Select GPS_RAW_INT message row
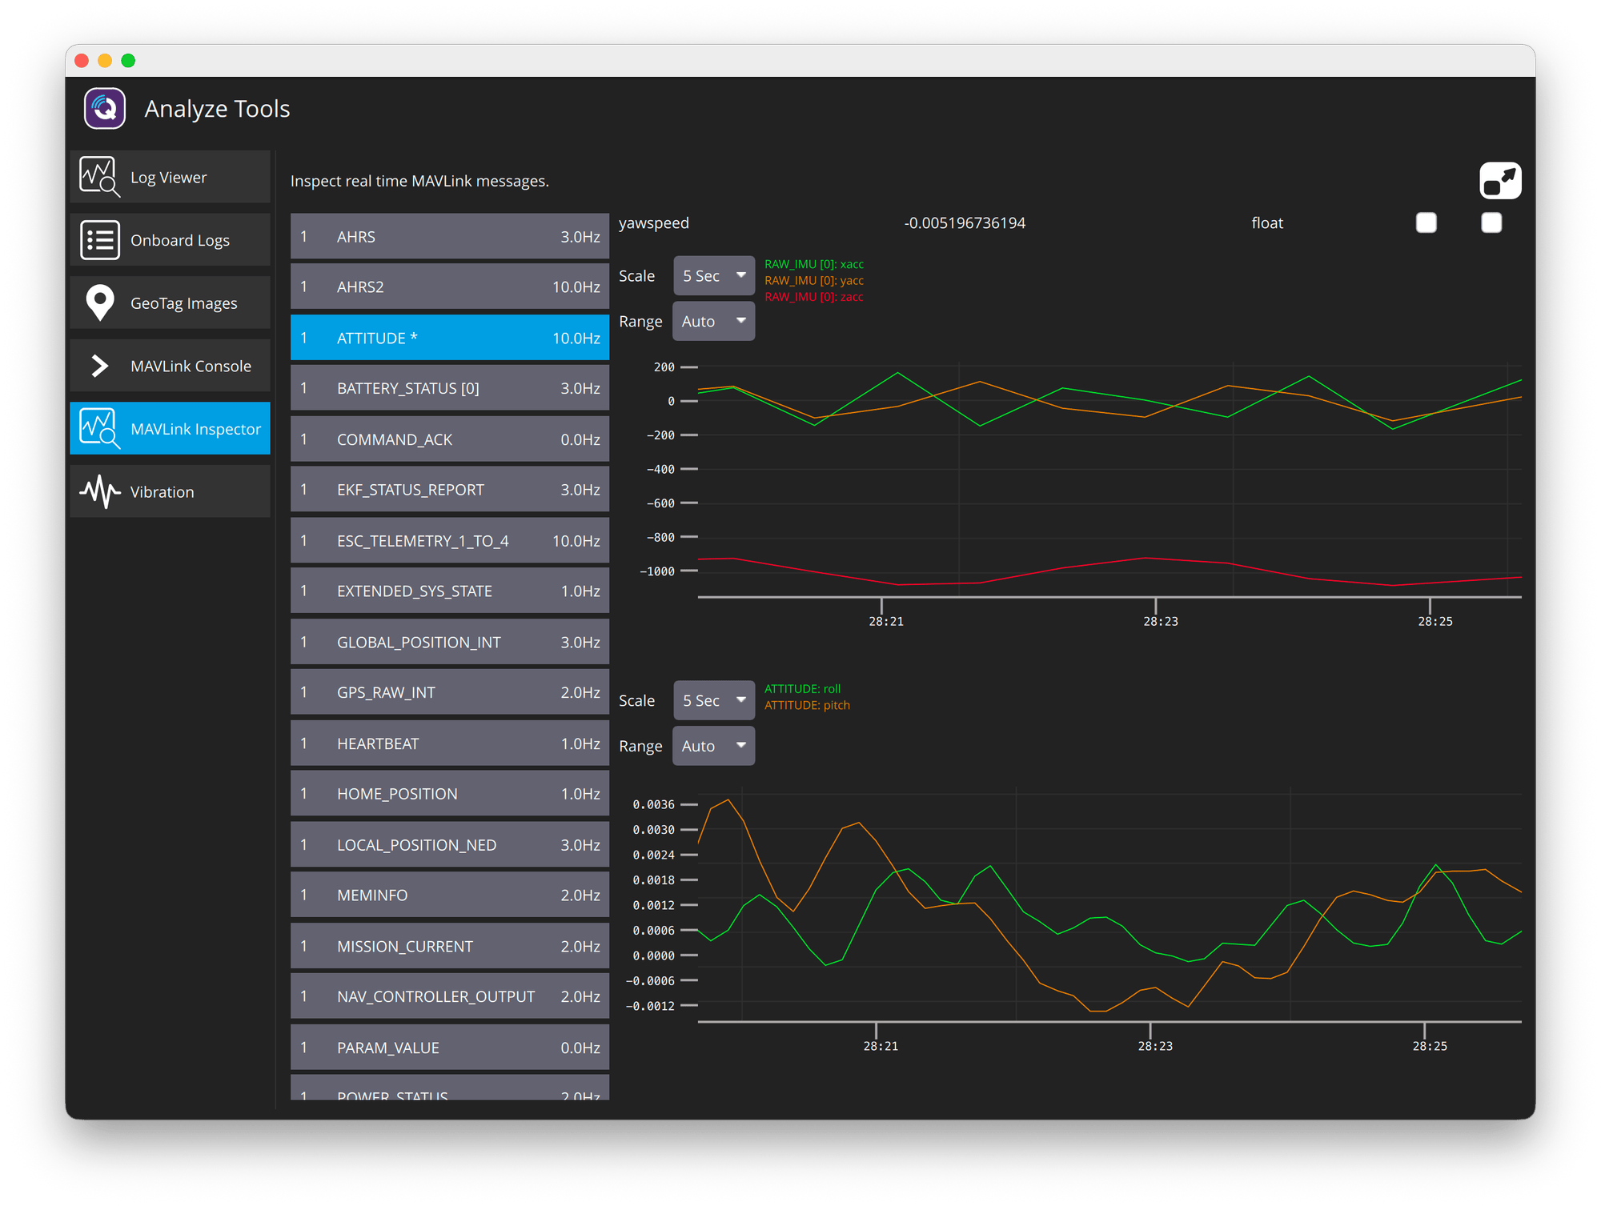1601x1206 pixels. click(x=449, y=692)
